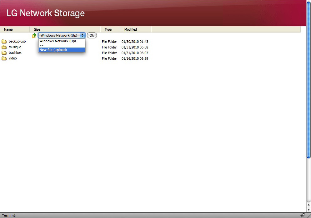The image size is (311, 218).
Task: Select 'Windows Network (Up)' list option
Action: tap(62, 41)
